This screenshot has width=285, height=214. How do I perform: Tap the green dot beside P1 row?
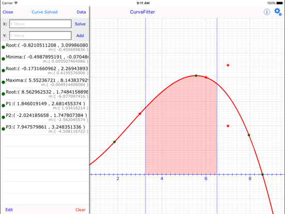tap(3, 105)
